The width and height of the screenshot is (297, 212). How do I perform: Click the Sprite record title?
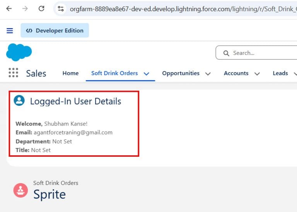(x=49, y=195)
